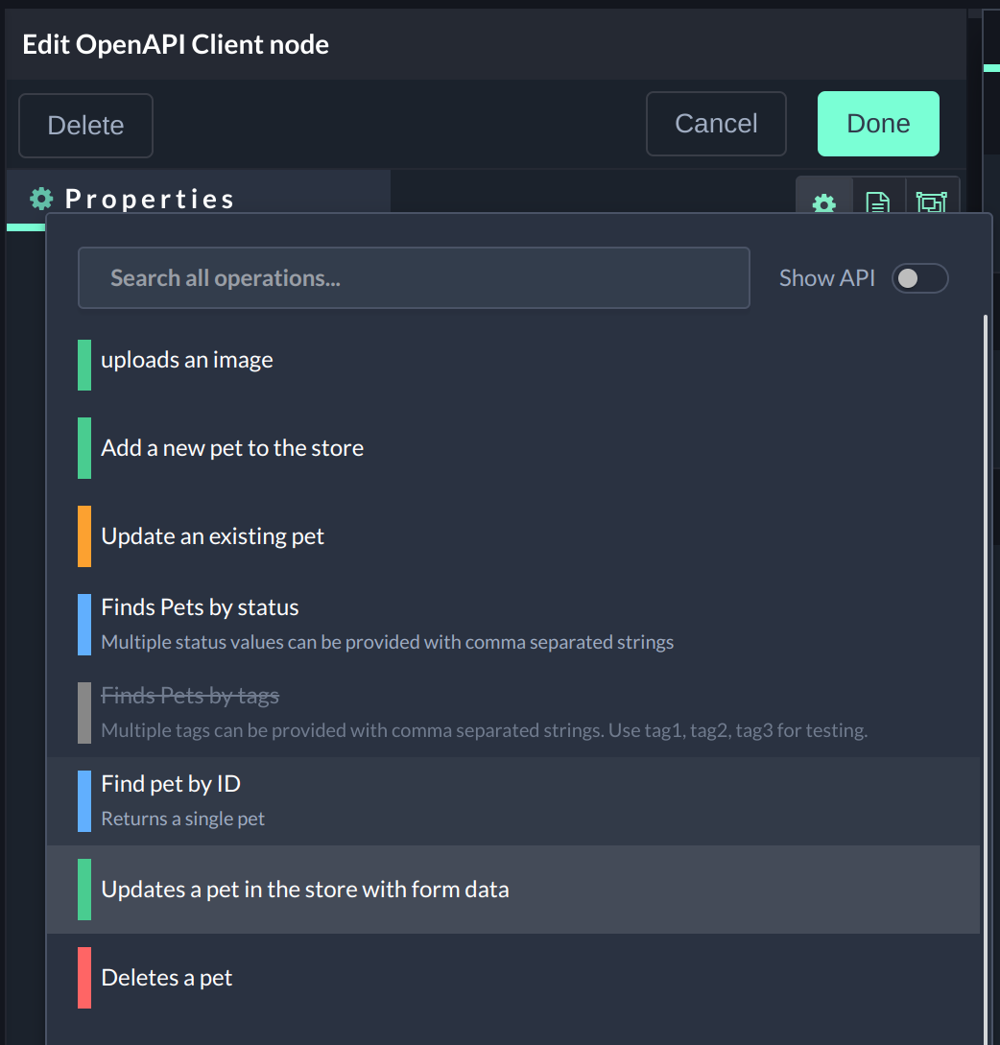Click the Search all operations field
The width and height of the screenshot is (1000, 1045).
tap(414, 278)
